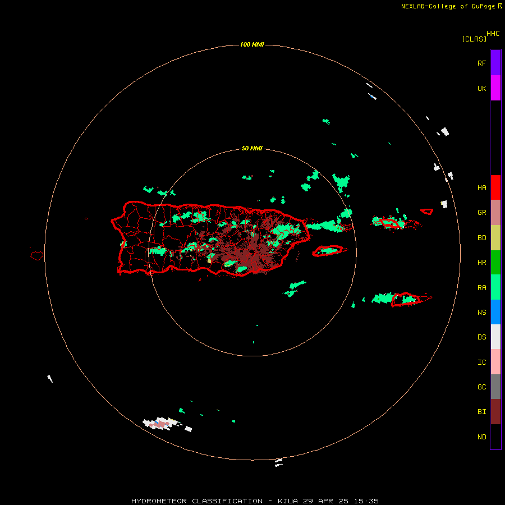505x505 pixels.
Task: Click the WS legend label
Action: pyautogui.click(x=481, y=313)
